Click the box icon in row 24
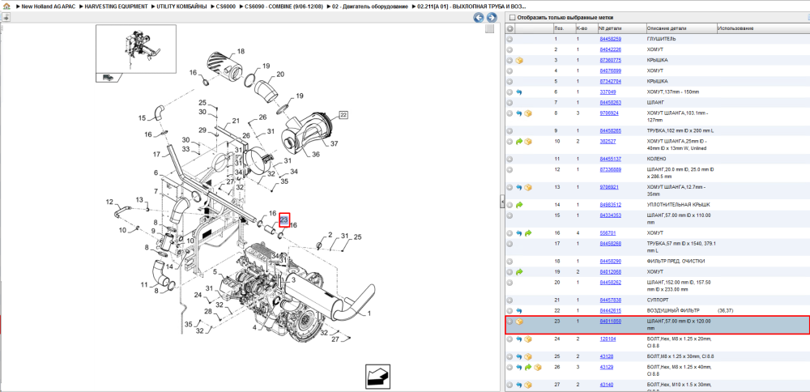Screen dimensions: 810x392 coord(528,339)
